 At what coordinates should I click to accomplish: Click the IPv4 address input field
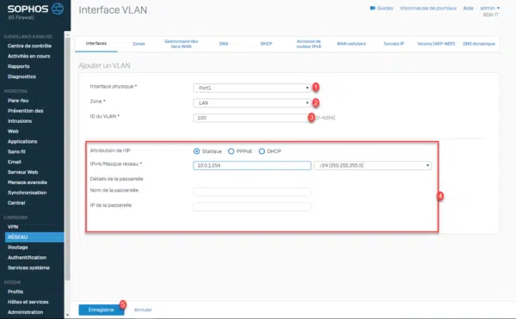coord(252,165)
